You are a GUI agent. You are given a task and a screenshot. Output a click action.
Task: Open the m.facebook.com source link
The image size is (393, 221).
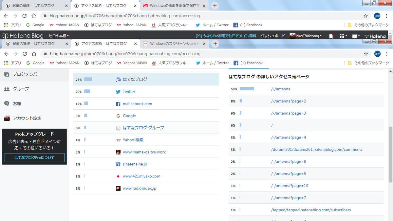pos(138,104)
